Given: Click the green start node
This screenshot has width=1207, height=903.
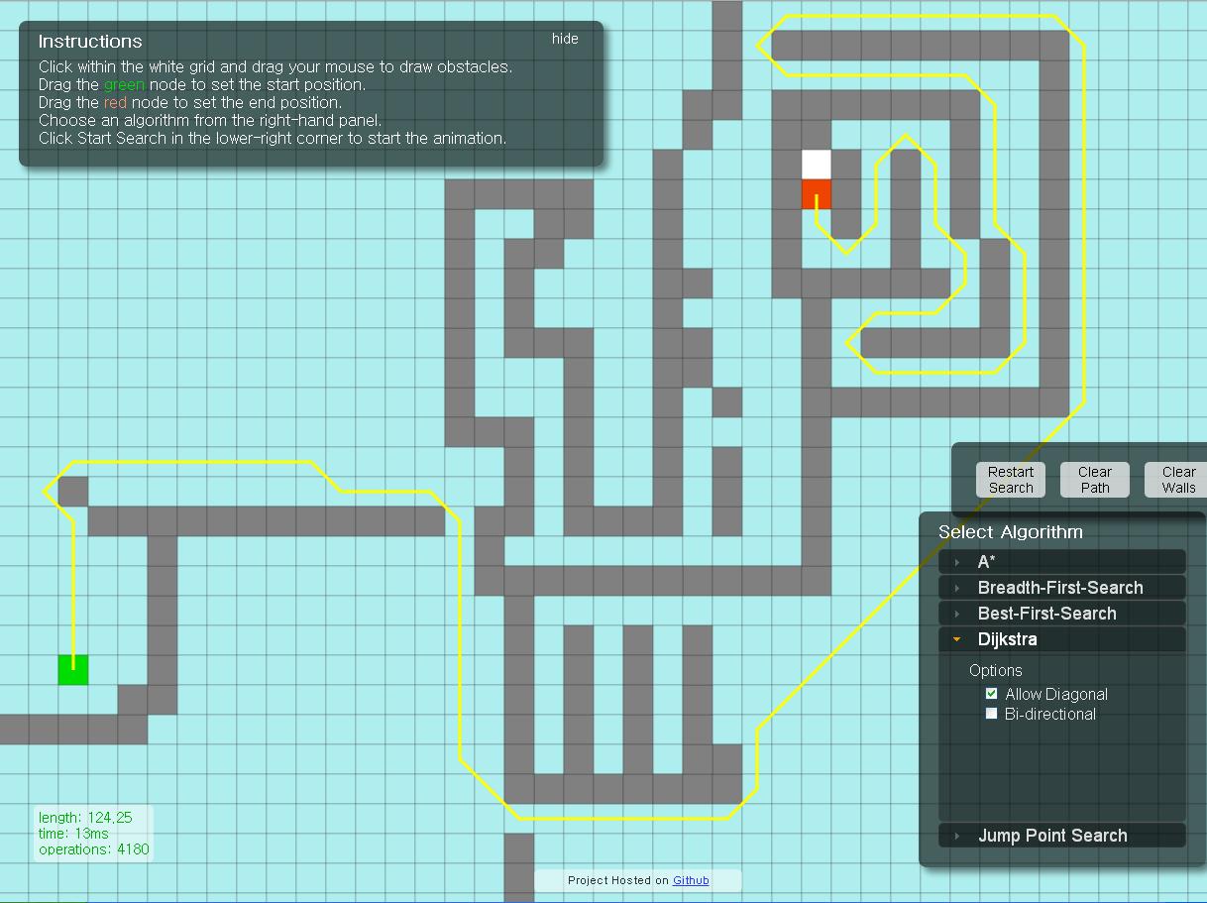Looking at the screenshot, I should pos(71,670).
